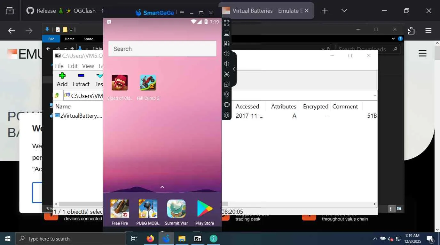Viewport: 440px width, 245px height.
Task: Collapse the SmartGaGa side toolbar
Action: tap(234, 69)
